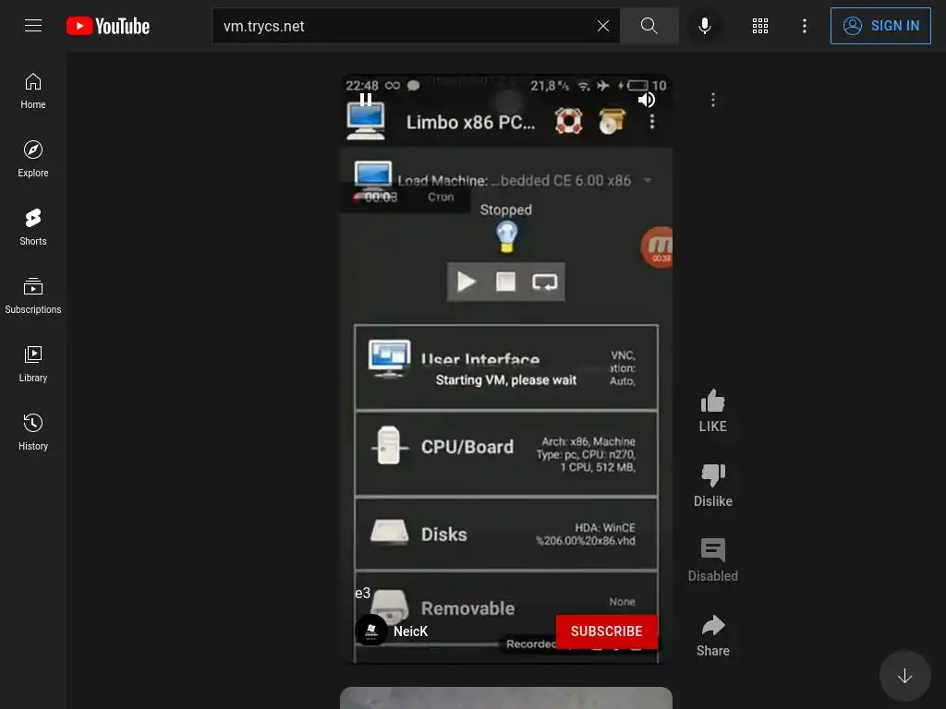Click the SIGN IN button
Viewport: 946px width, 709px height.
point(880,26)
